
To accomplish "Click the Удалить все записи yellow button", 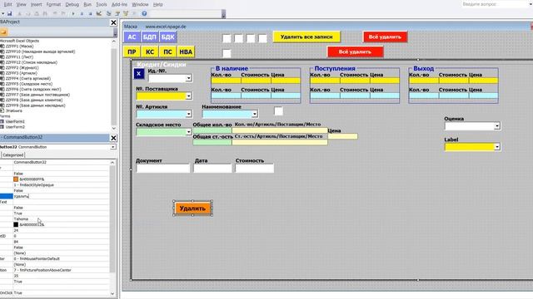I will [x=306, y=37].
